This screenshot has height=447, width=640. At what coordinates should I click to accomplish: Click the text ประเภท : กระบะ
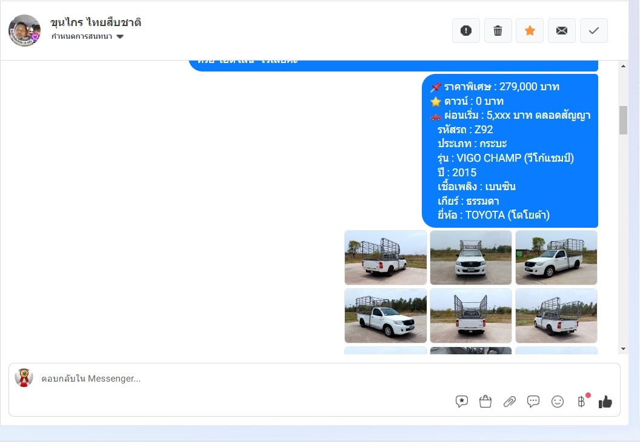click(472, 144)
